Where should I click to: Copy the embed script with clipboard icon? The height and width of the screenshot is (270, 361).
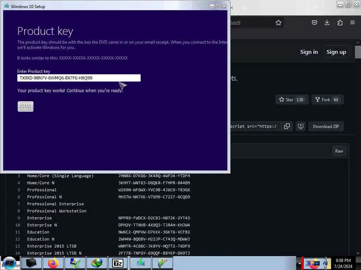coord(287,126)
